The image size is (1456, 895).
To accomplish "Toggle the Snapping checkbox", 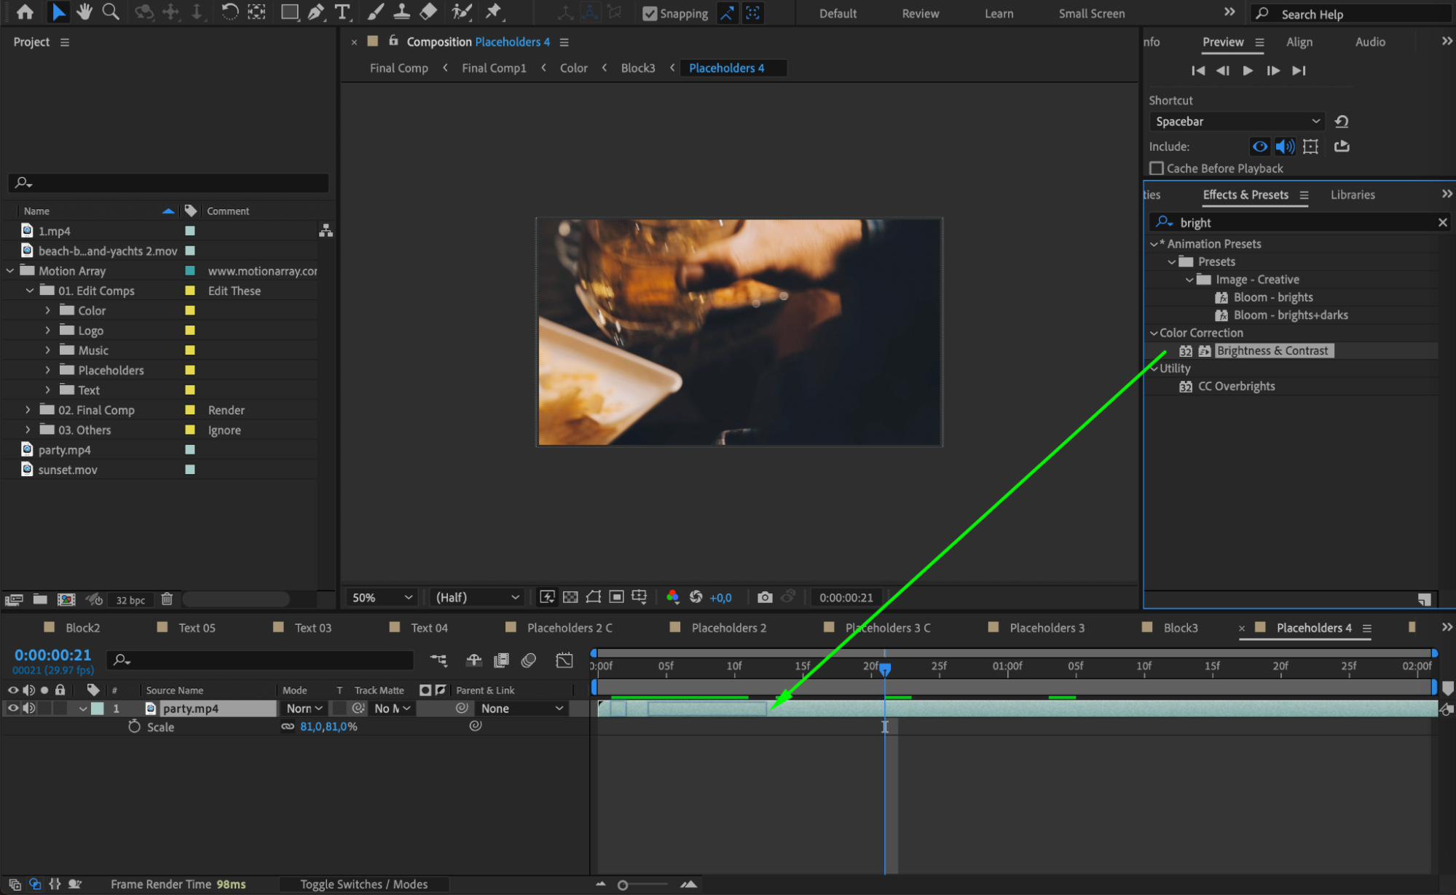I will coord(650,13).
